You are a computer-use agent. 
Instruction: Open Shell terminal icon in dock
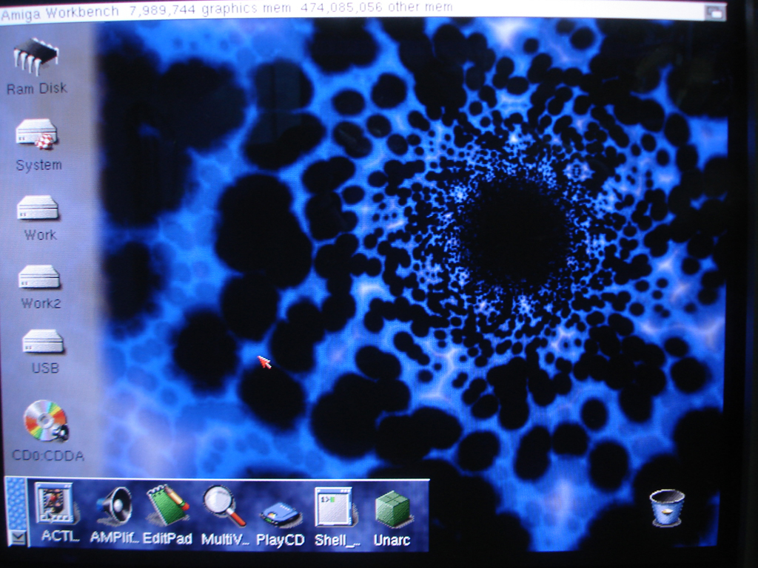pyautogui.click(x=335, y=507)
